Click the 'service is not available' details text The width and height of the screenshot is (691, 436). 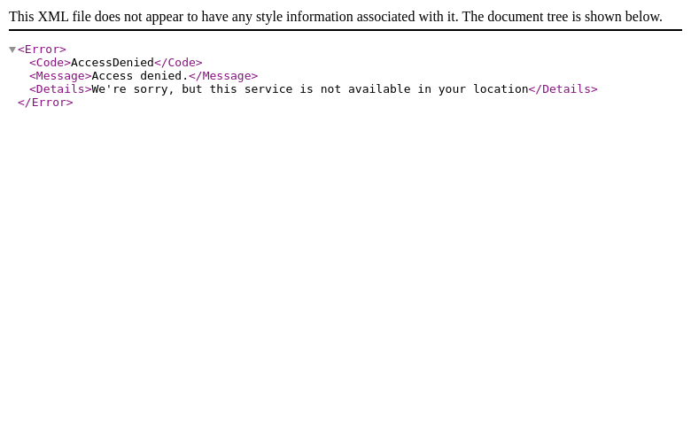328,88
